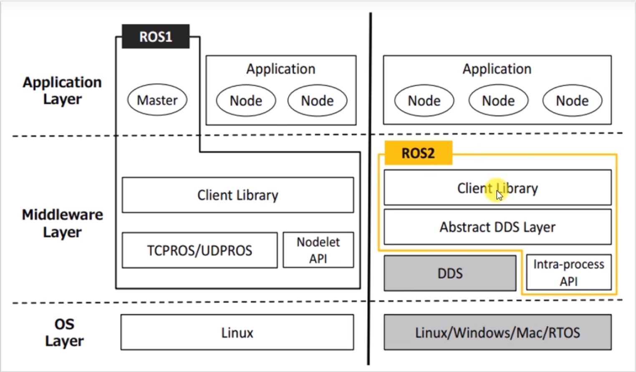
Task: Click the Linux/Windows/Mac/RTOS box
Action: (497, 332)
